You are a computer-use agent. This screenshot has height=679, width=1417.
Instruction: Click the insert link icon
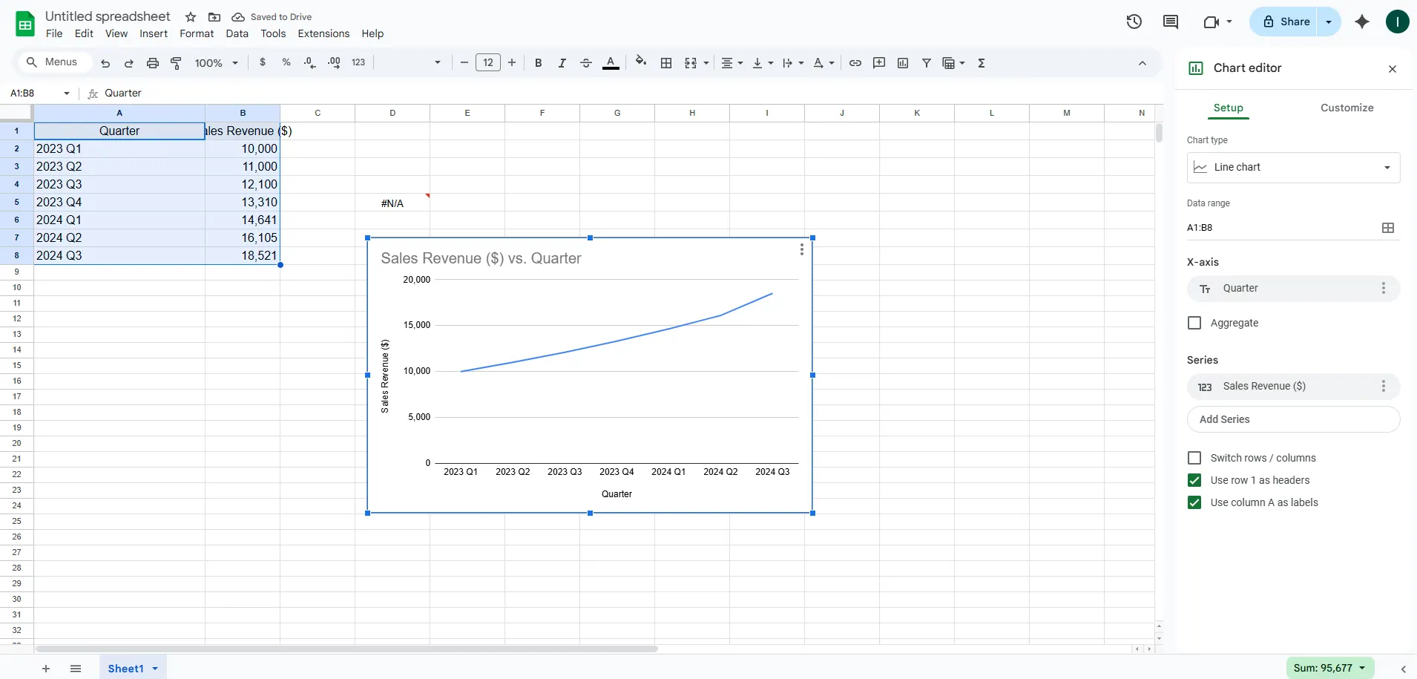pos(855,63)
